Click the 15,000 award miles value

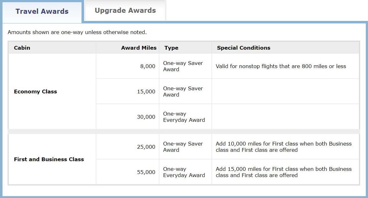146,92
